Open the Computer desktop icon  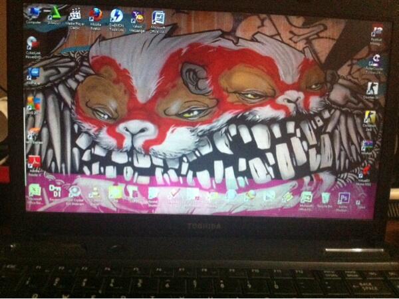tap(34, 16)
